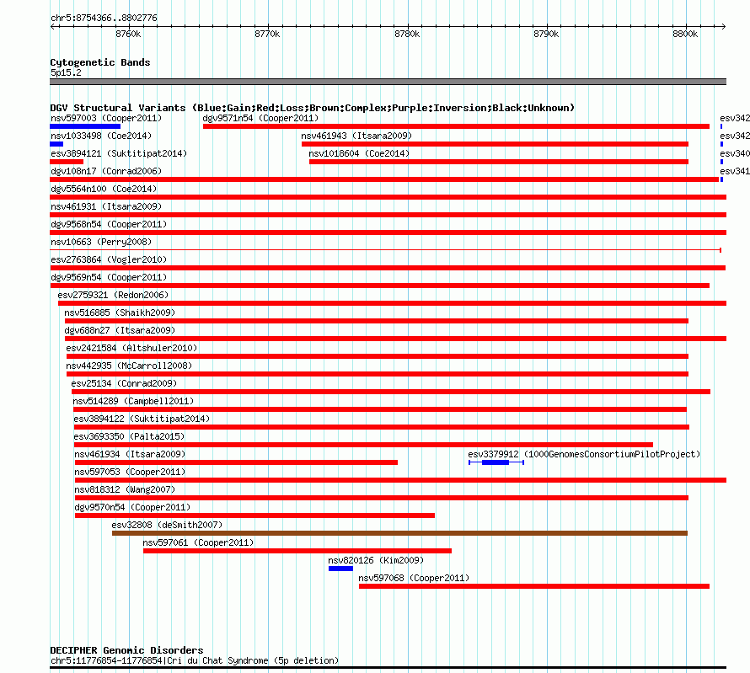
Task: Open nsv597061 (Cooper2011) variant
Action: tap(198, 542)
